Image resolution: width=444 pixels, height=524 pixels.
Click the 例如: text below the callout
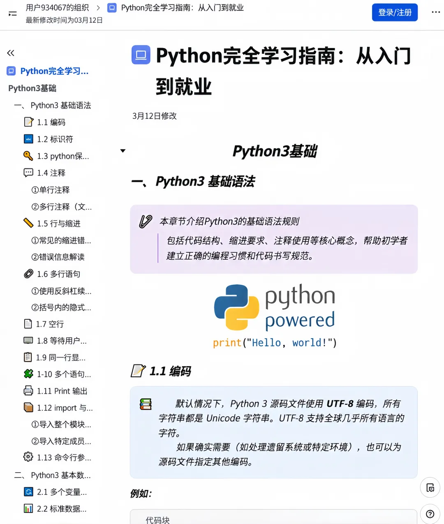(x=141, y=494)
